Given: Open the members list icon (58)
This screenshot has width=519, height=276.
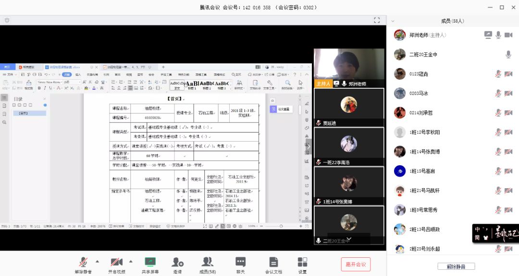Looking at the screenshot, I should pos(208,262).
